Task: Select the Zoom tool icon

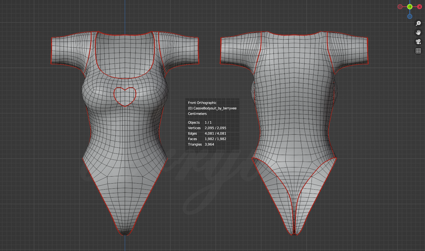Action: [x=418, y=23]
